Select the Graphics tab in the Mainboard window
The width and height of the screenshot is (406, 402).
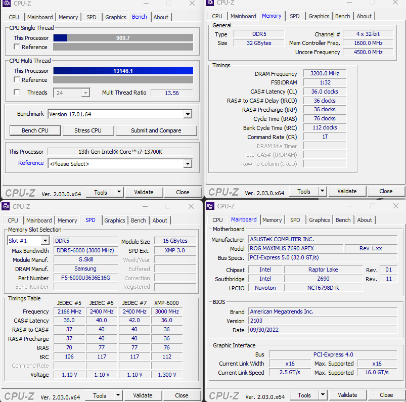[319, 220]
